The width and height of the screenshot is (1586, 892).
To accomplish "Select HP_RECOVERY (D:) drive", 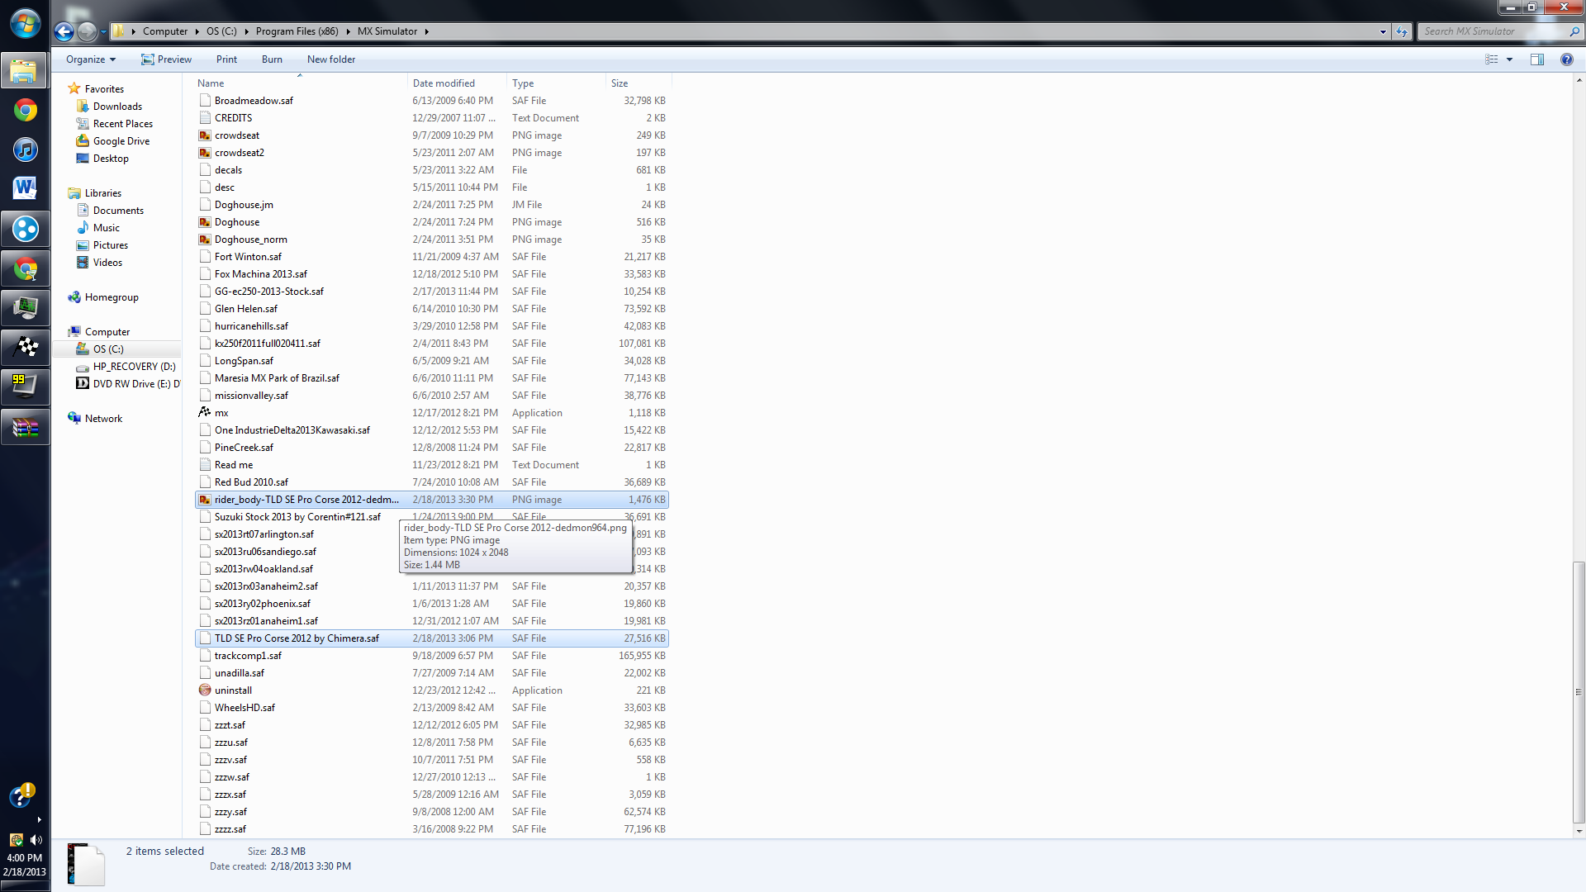I will click(x=134, y=367).
